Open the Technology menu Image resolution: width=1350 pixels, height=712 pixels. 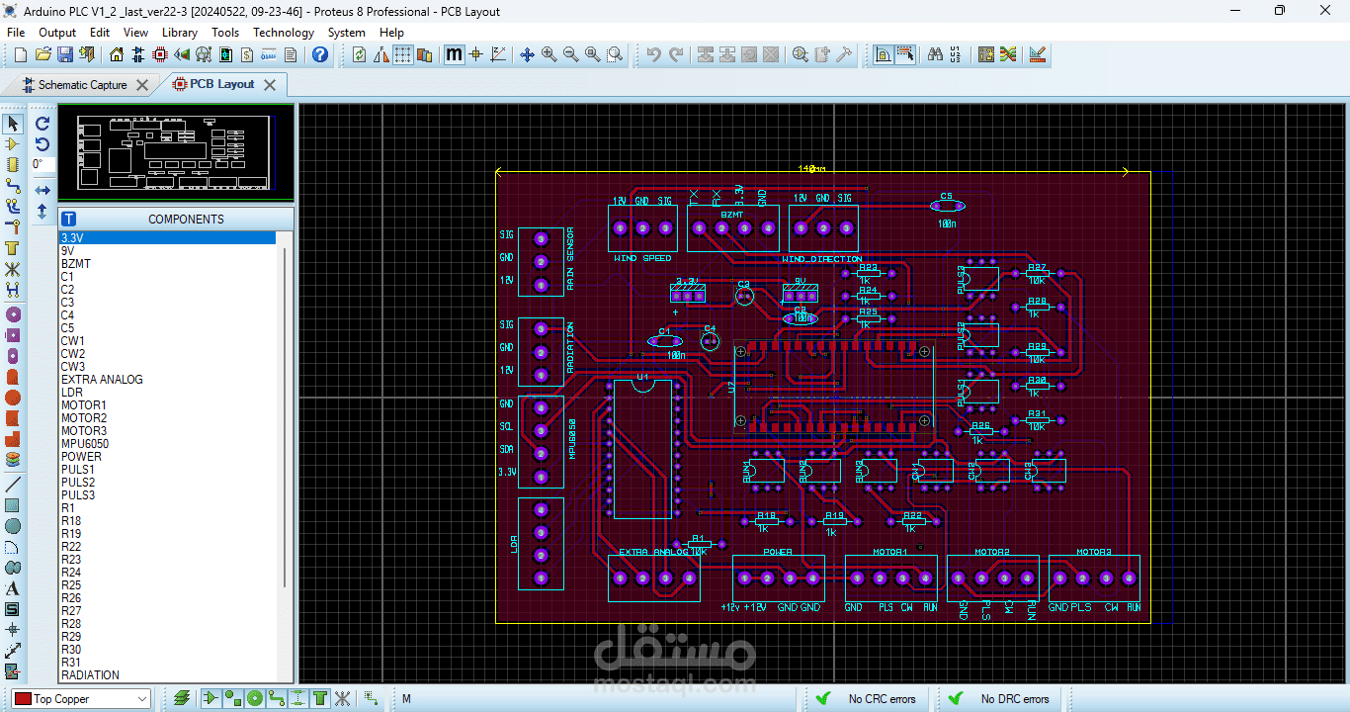(284, 33)
